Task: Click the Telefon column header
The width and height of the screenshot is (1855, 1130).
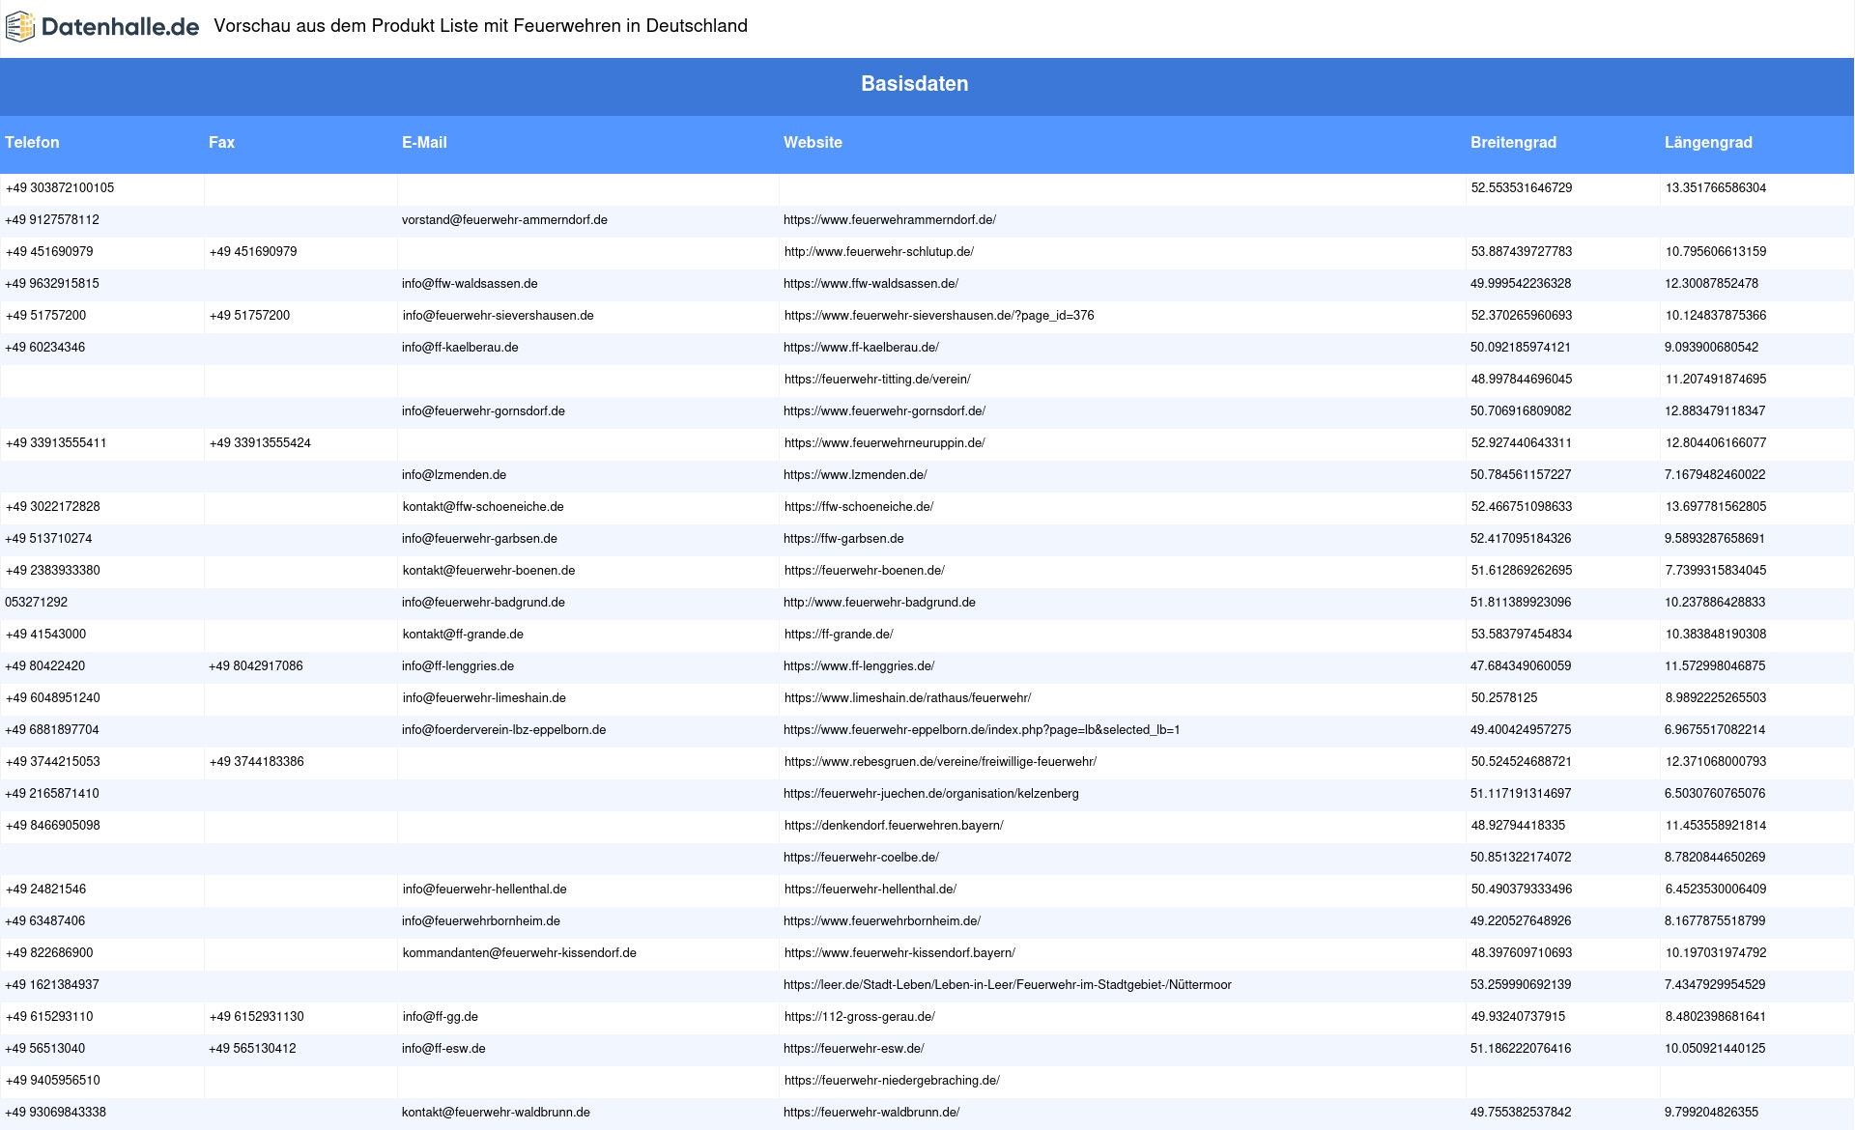Action: [32, 143]
